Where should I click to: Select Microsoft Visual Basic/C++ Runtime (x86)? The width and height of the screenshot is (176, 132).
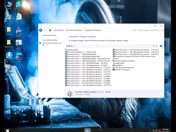pyautogui.click(x=81, y=52)
